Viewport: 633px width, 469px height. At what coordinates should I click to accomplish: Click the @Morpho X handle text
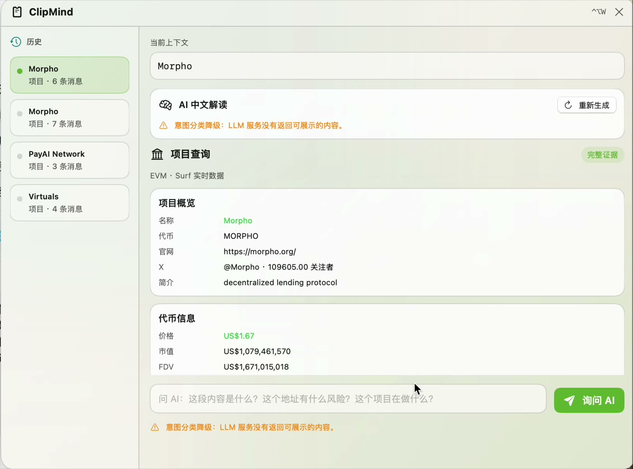(x=241, y=267)
